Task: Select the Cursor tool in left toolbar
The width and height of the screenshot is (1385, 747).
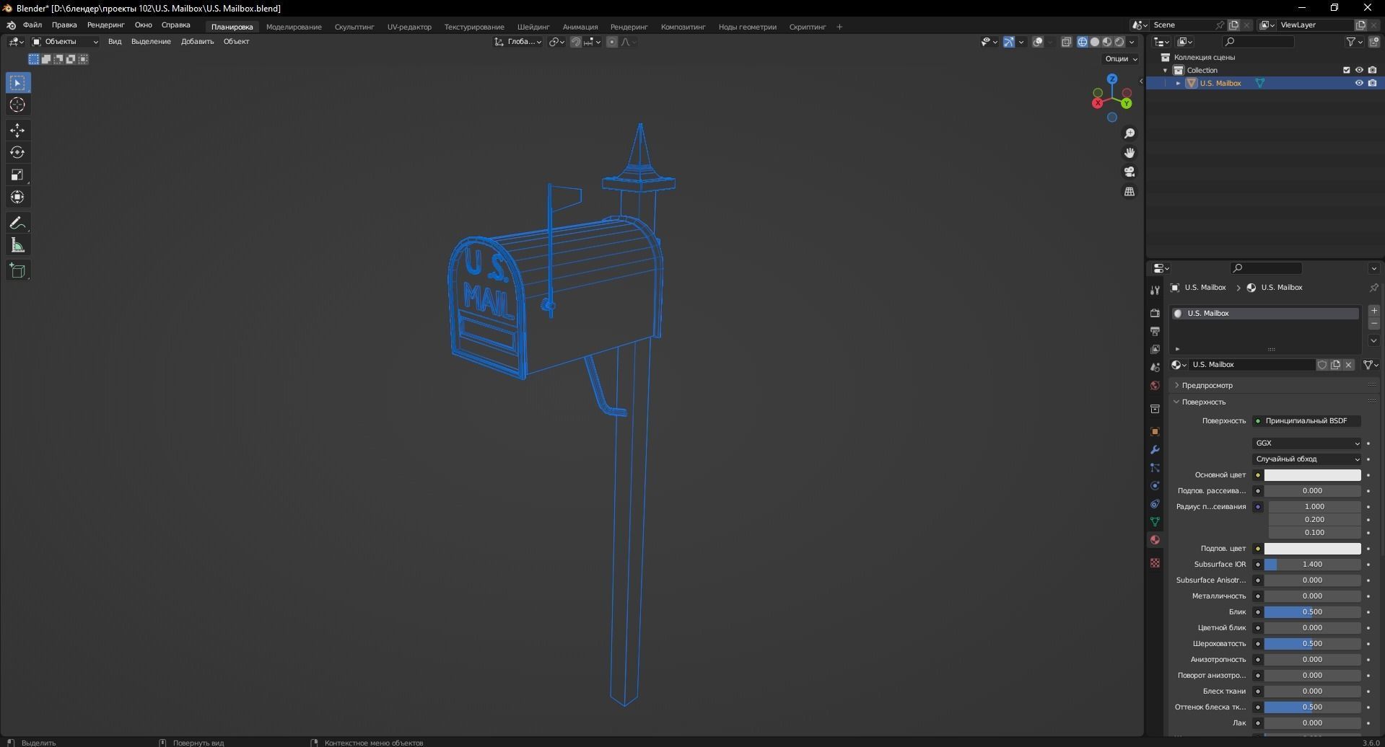Action: pyautogui.click(x=17, y=105)
